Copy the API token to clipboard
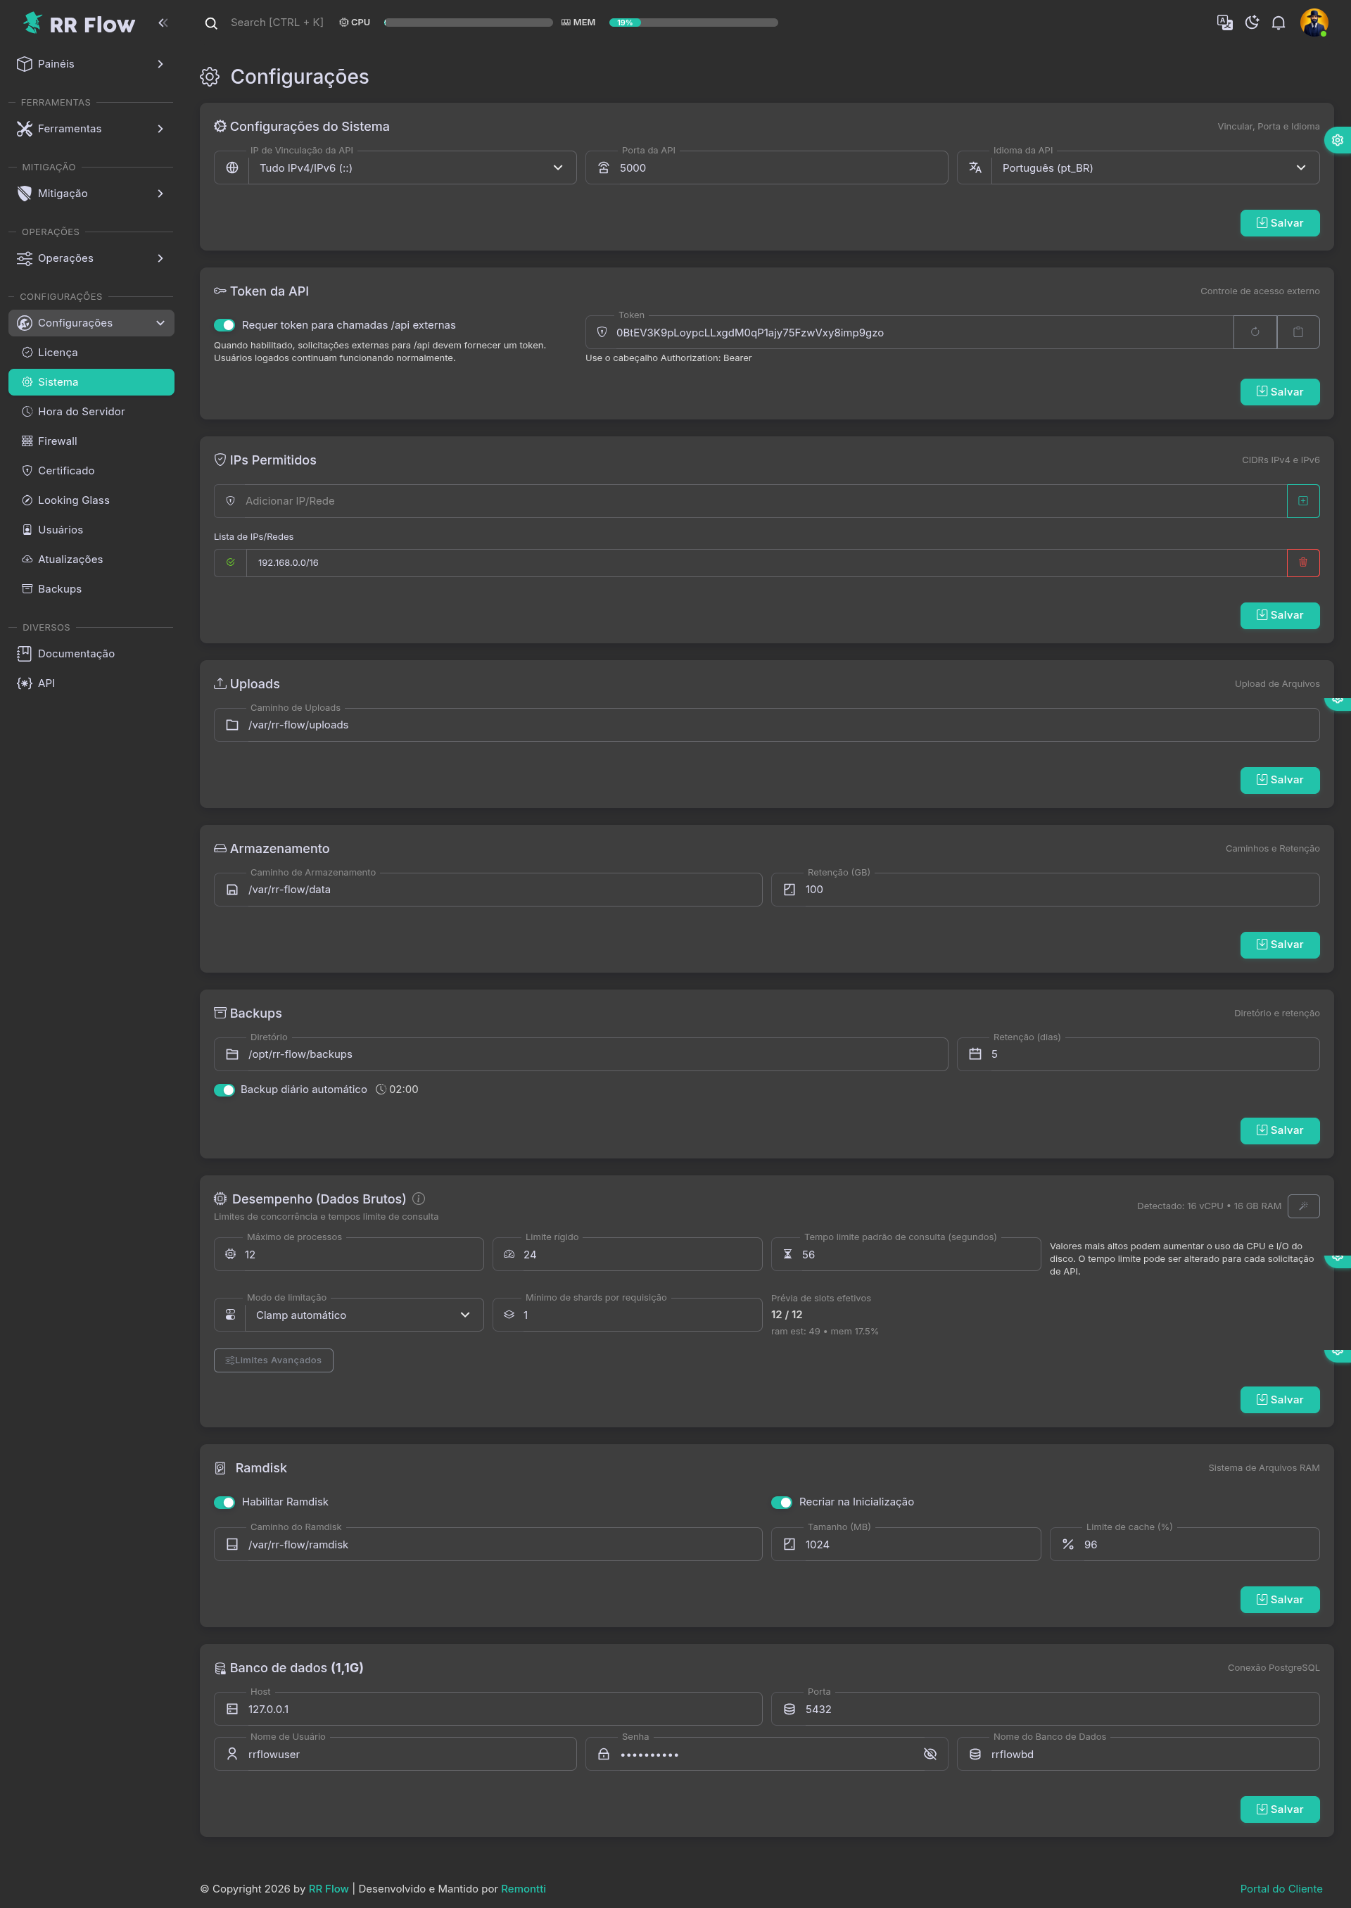 [x=1298, y=332]
